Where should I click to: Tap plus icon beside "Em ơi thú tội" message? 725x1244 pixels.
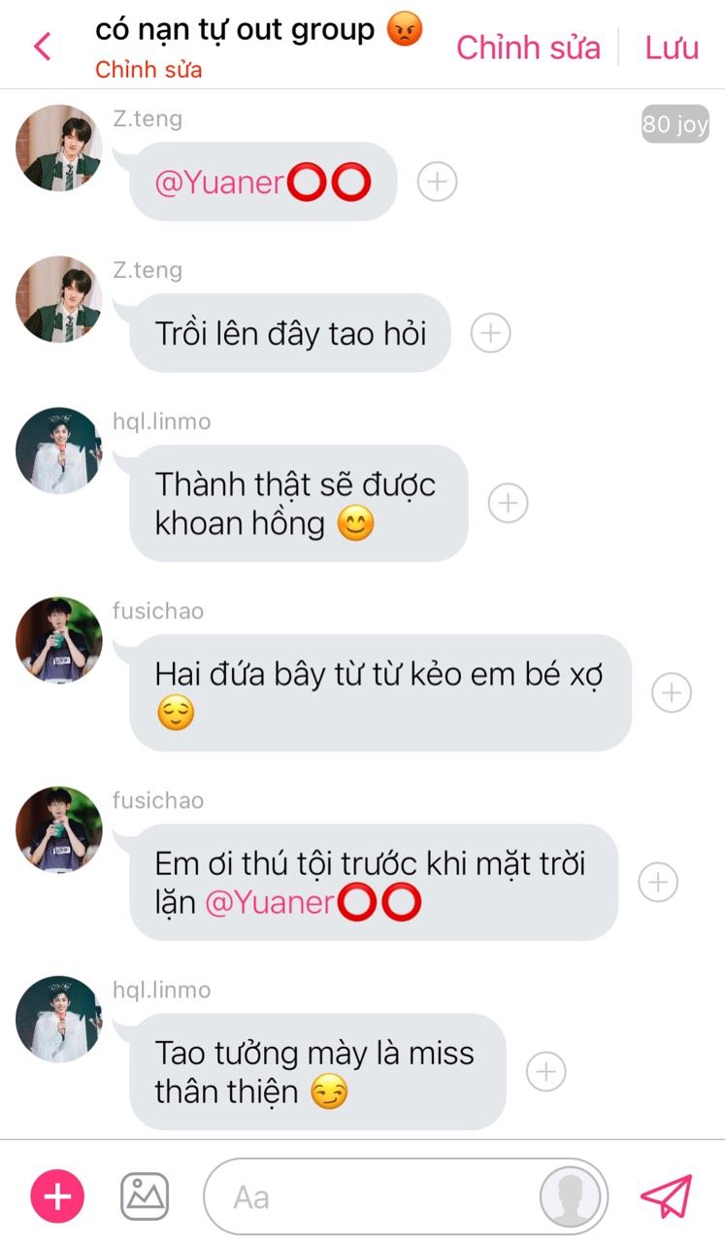pos(658,882)
